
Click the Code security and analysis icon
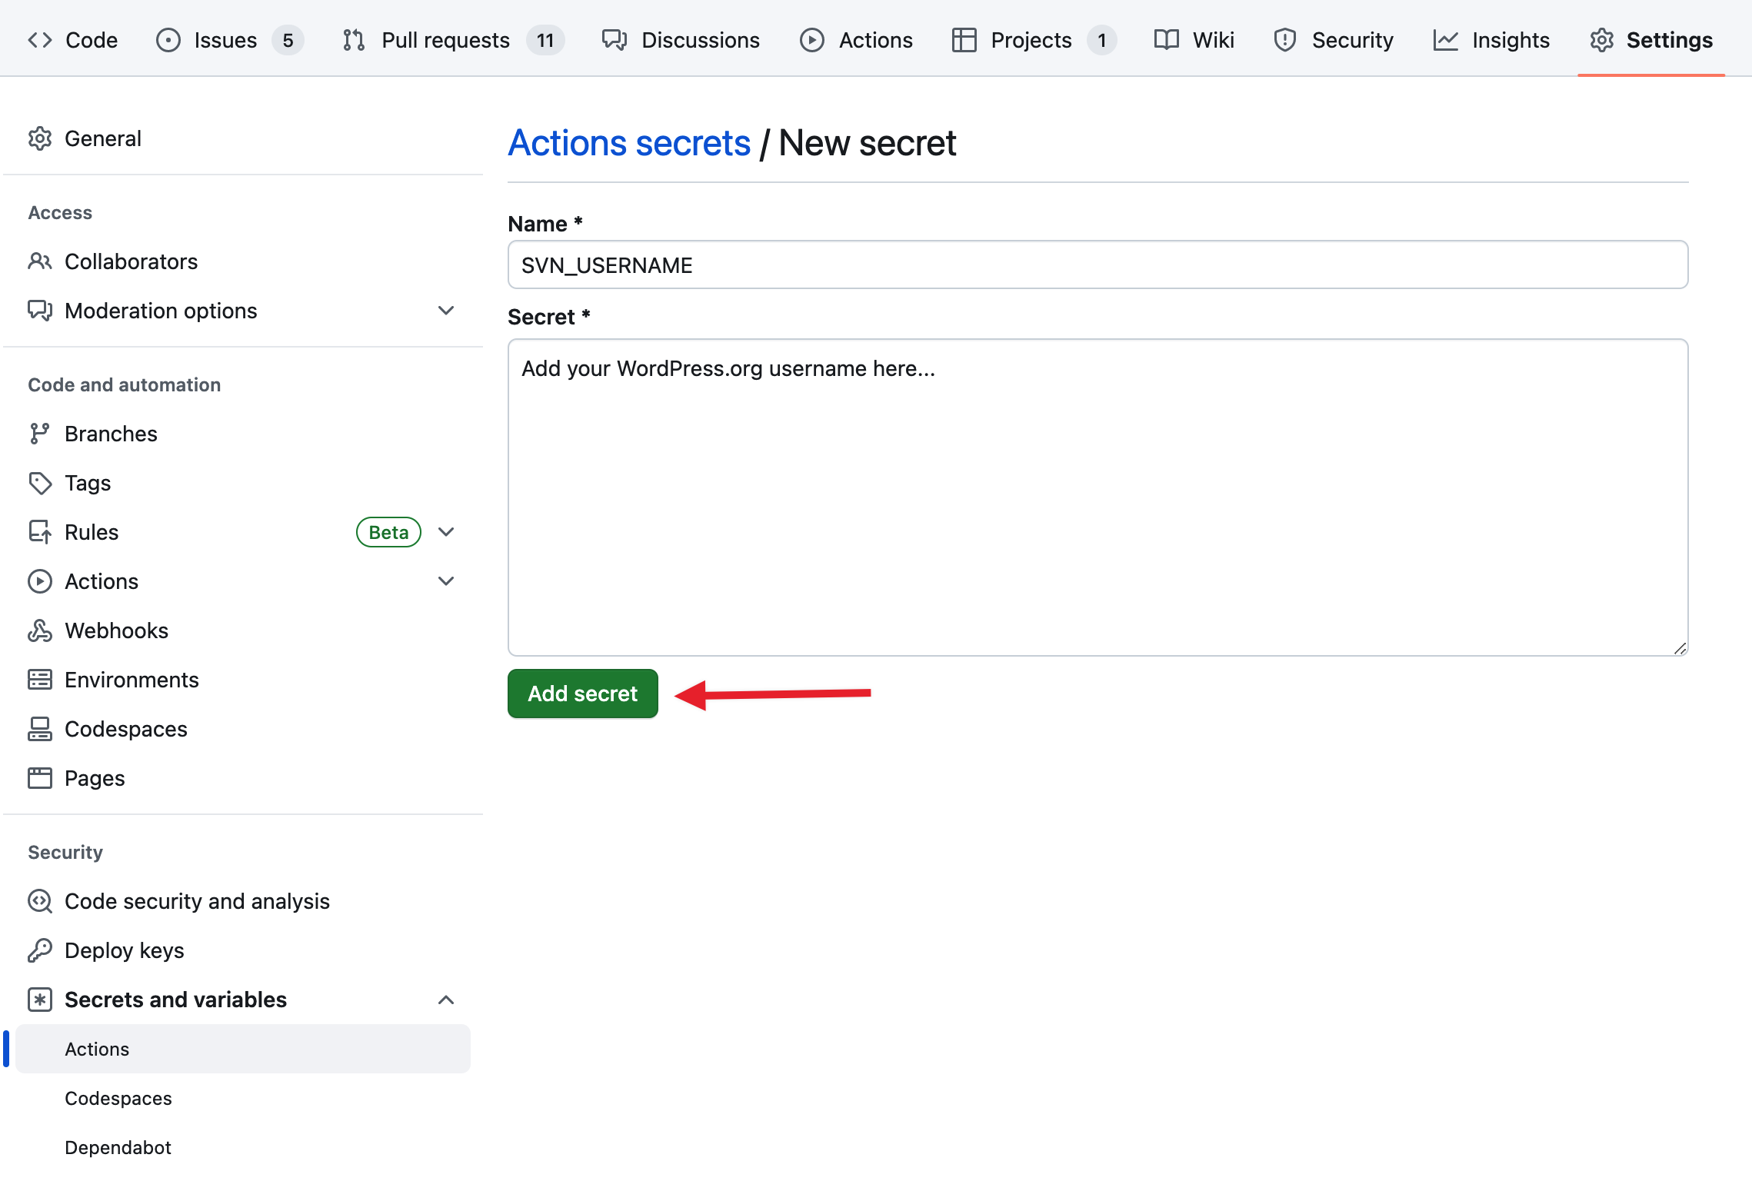pyautogui.click(x=39, y=901)
